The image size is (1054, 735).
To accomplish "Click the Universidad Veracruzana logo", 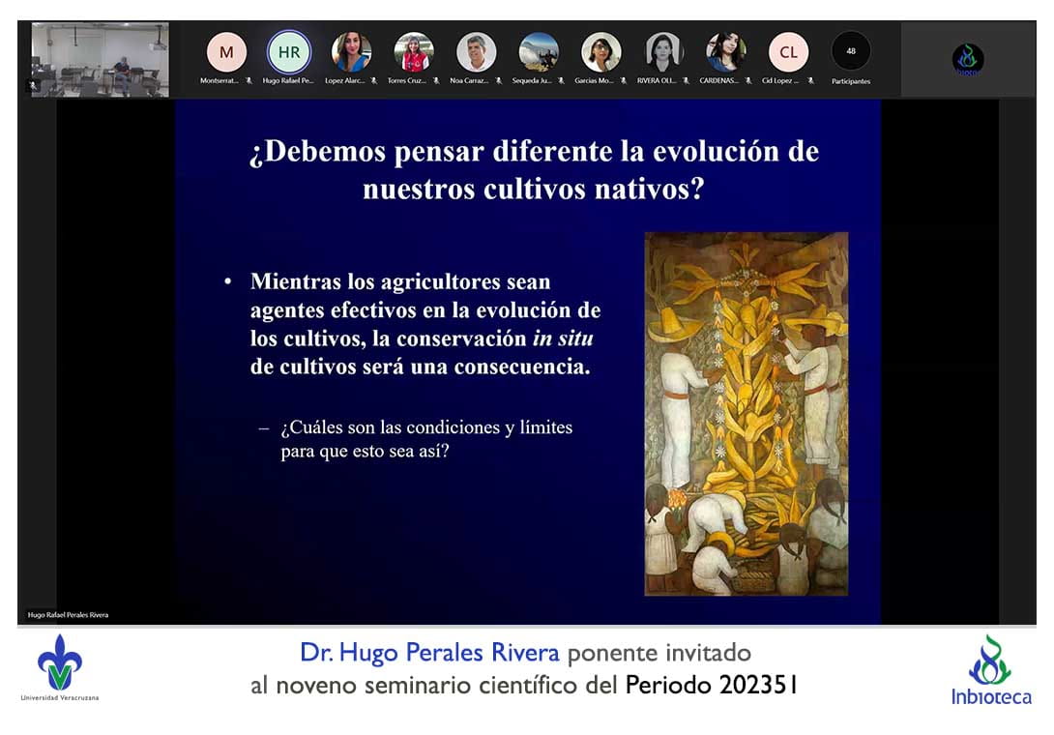I will 60,667.
